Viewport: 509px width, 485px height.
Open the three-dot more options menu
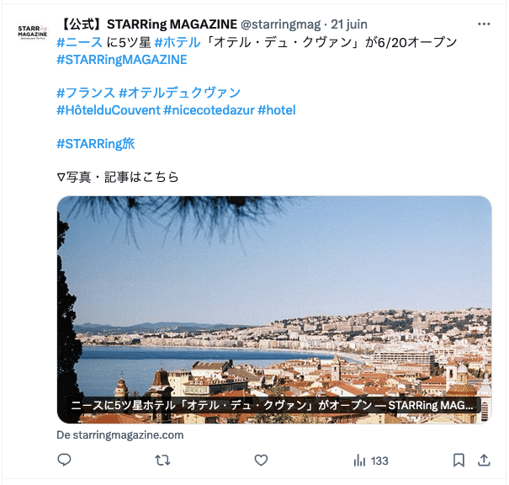point(484,24)
